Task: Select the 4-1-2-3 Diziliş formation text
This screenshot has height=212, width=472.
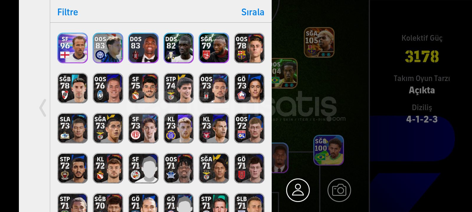Action: [x=422, y=119]
